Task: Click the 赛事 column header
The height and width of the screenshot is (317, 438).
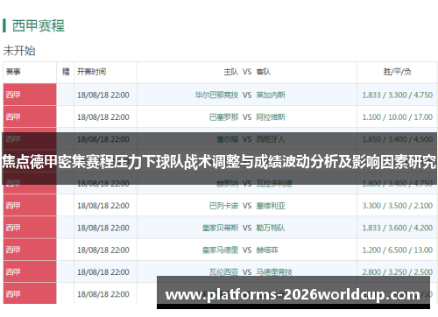Action: click(13, 72)
